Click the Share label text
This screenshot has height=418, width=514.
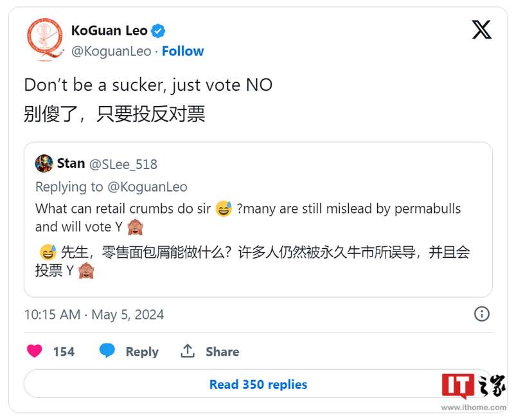tap(222, 352)
